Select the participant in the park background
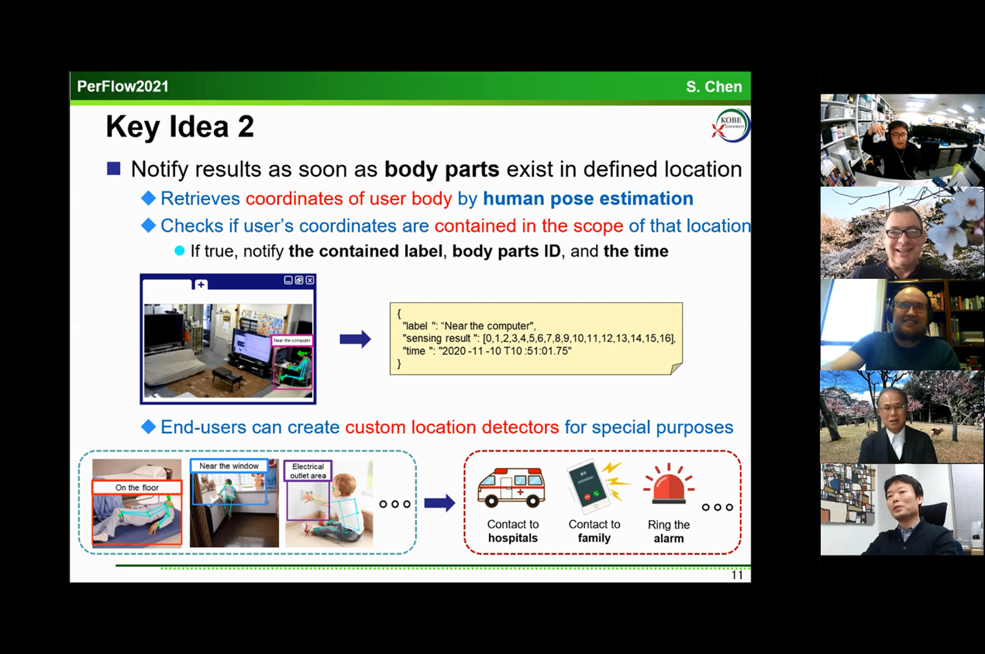Viewport: 985px width, 654px height. tap(901, 417)
